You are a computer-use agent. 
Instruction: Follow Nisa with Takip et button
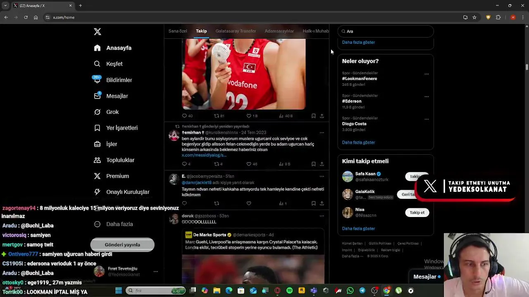pos(417,212)
